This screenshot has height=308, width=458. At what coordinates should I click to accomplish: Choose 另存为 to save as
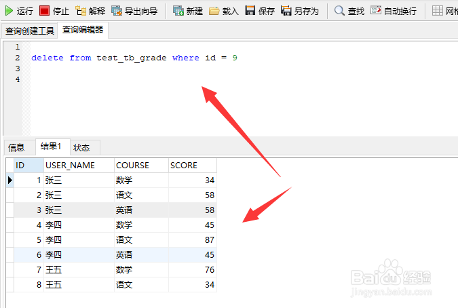point(300,11)
